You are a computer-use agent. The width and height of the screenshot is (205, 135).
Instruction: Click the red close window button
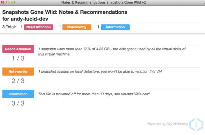[x=3, y=2]
